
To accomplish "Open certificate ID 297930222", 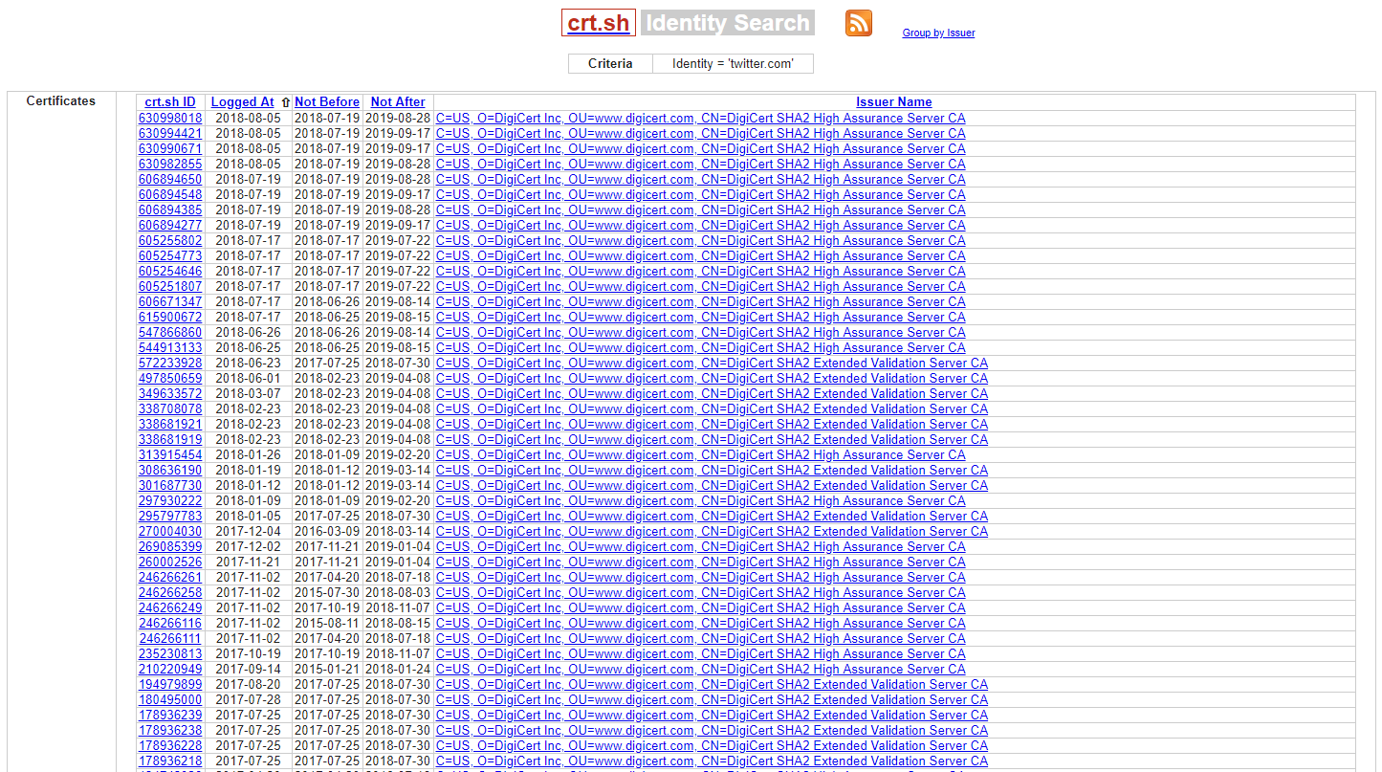I will coord(170,501).
